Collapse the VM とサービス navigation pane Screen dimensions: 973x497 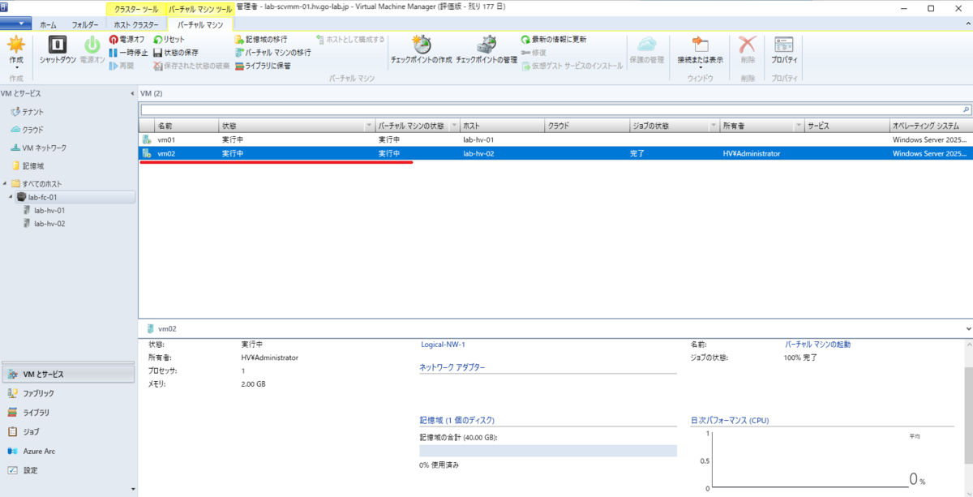(133, 93)
